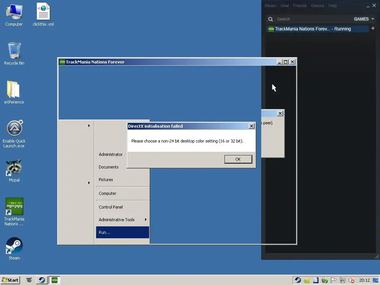Click the plus icon beside TrackMania entry
Viewport: 380px width, 285px height.
point(373,28)
